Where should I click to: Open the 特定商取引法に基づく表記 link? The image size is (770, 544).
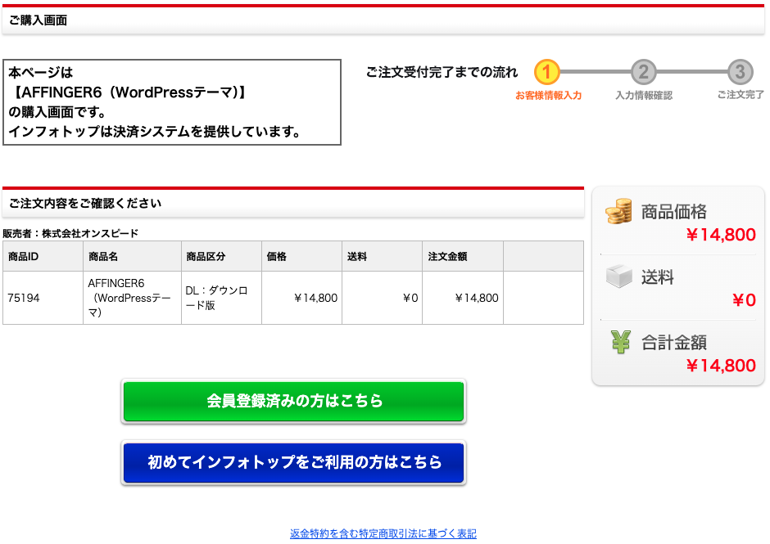pos(383,533)
